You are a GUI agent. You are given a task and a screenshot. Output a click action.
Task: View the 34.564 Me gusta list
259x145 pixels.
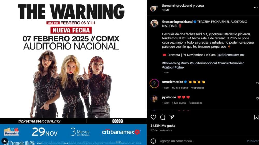point(163,126)
